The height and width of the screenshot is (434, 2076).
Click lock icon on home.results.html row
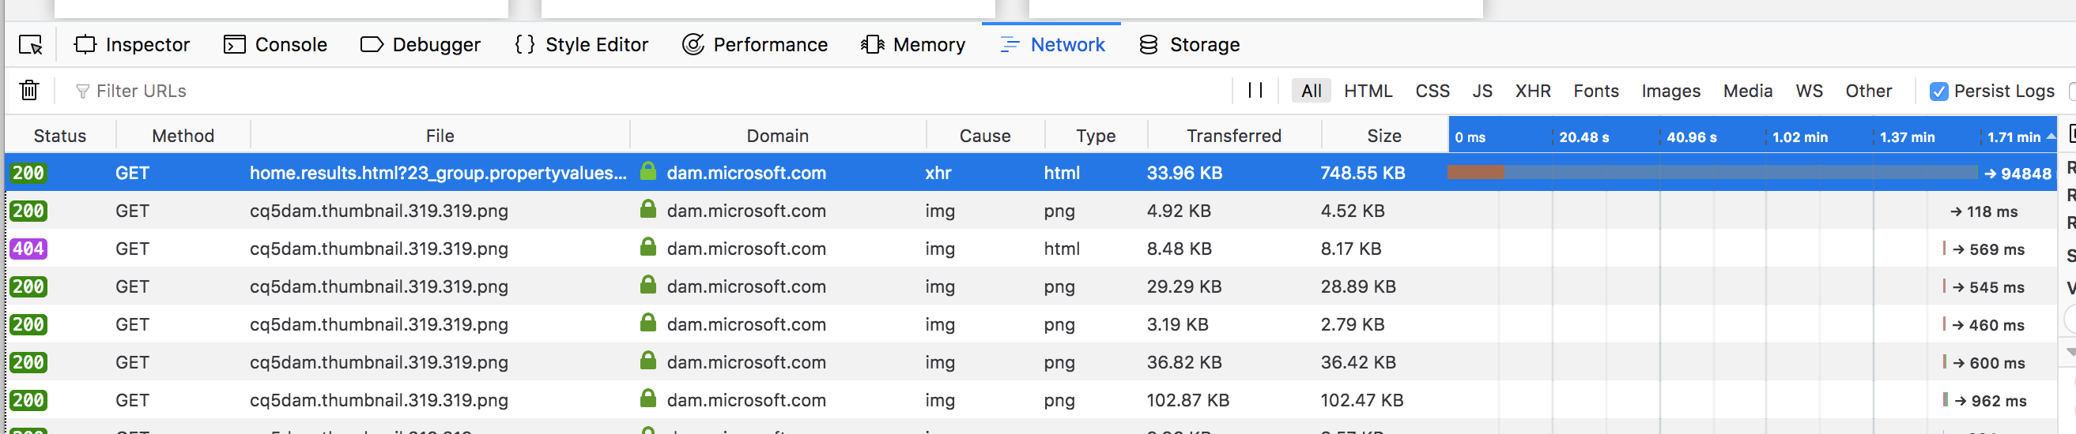pyautogui.click(x=647, y=172)
